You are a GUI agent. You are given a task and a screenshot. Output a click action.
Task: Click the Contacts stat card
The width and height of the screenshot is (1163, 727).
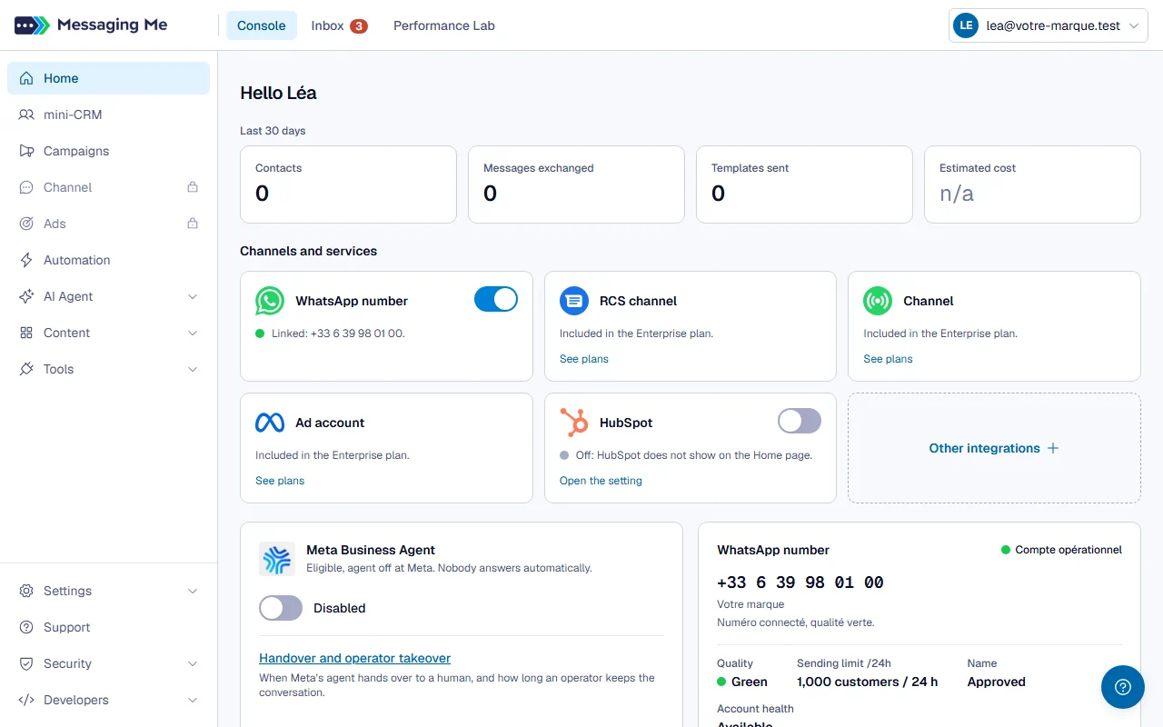[x=348, y=184]
